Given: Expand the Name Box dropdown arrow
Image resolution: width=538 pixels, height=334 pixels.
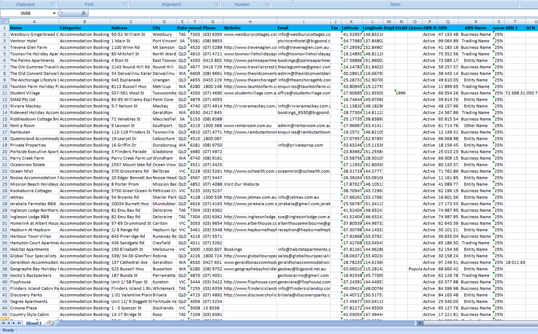Looking at the screenshot, I should [54, 13].
